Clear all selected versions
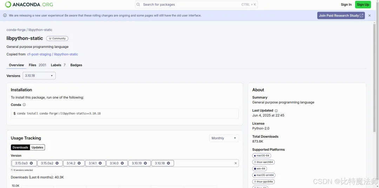 (236, 163)
